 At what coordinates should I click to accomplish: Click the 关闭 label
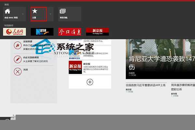25,69
